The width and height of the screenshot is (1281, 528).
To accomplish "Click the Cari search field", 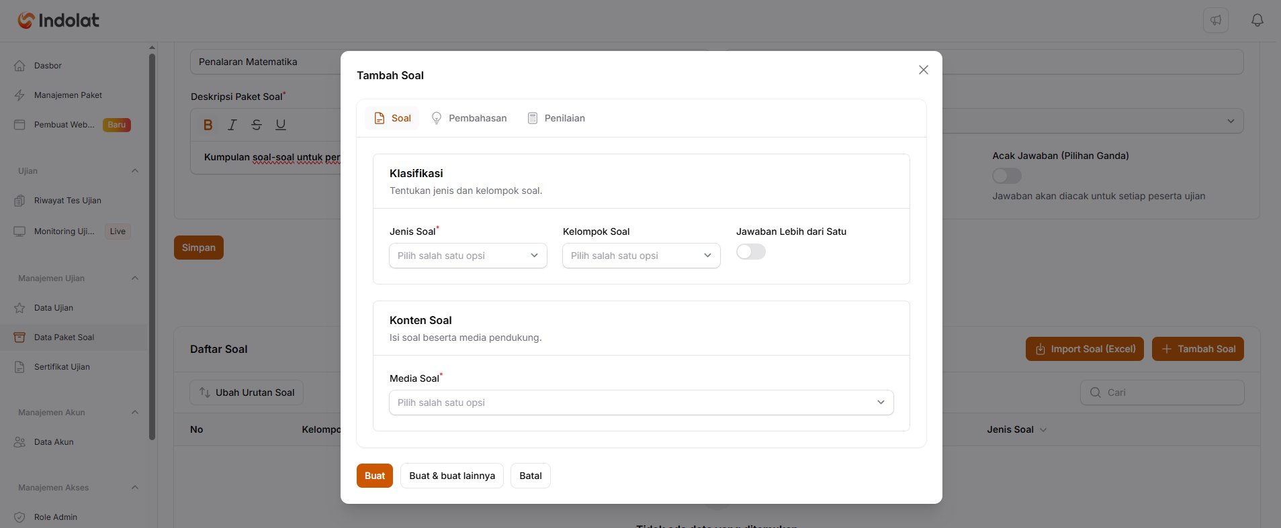I will point(1162,392).
